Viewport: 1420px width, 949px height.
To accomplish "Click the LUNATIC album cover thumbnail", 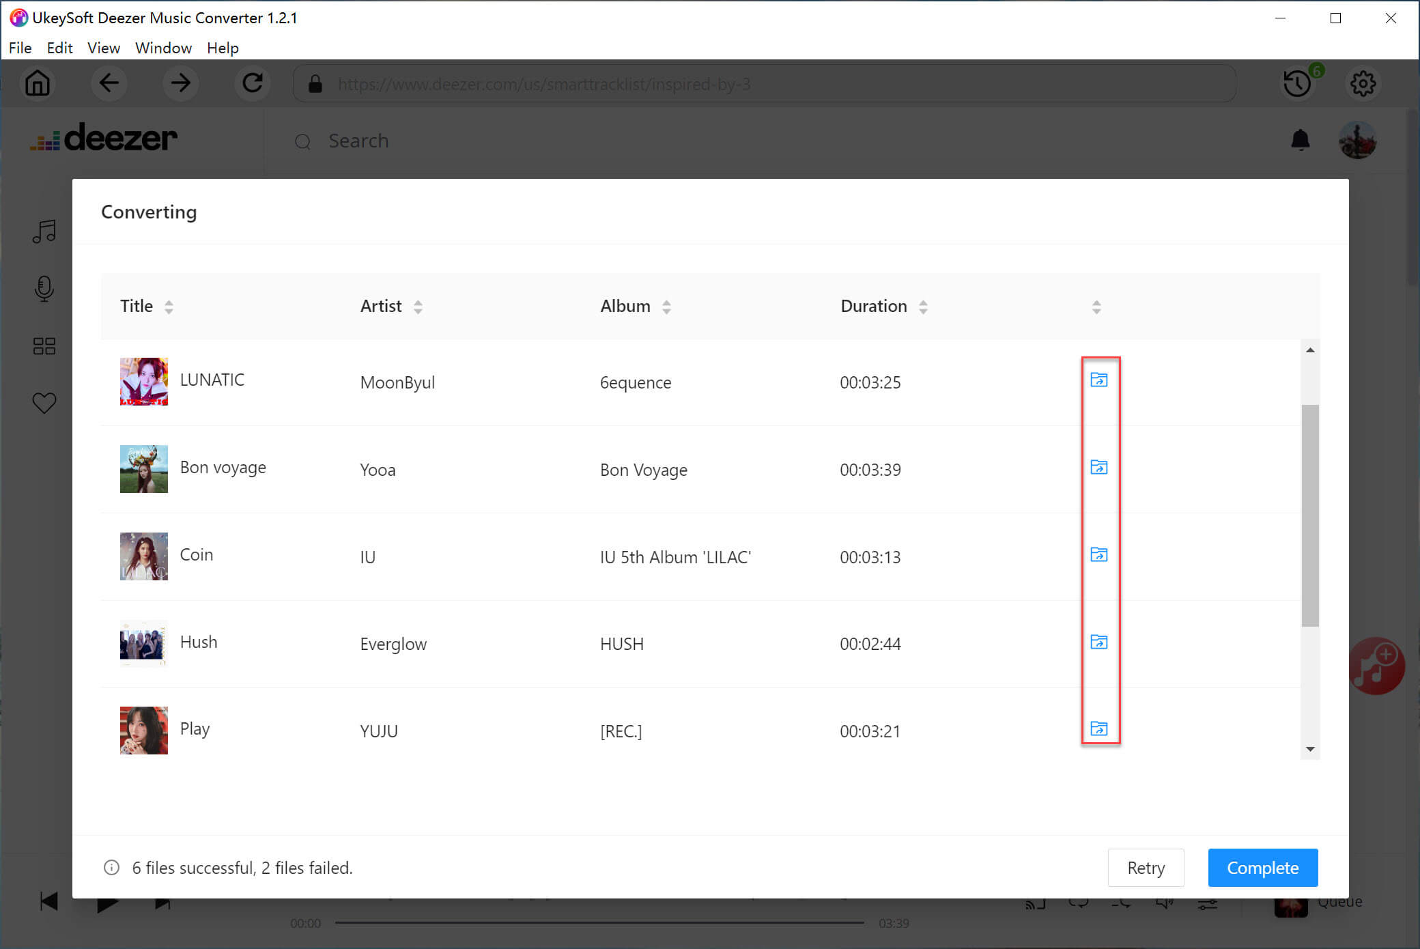I will pyautogui.click(x=143, y=382).
